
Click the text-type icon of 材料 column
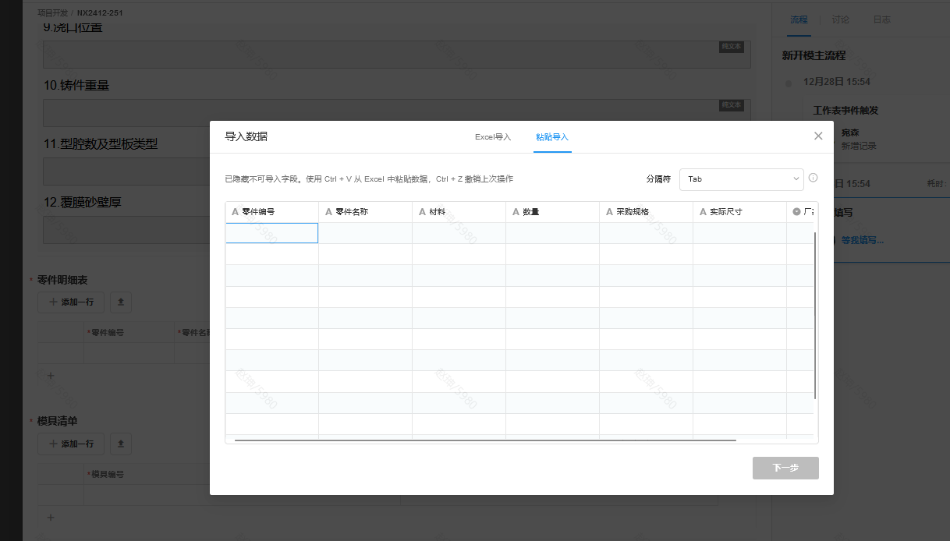423,212
